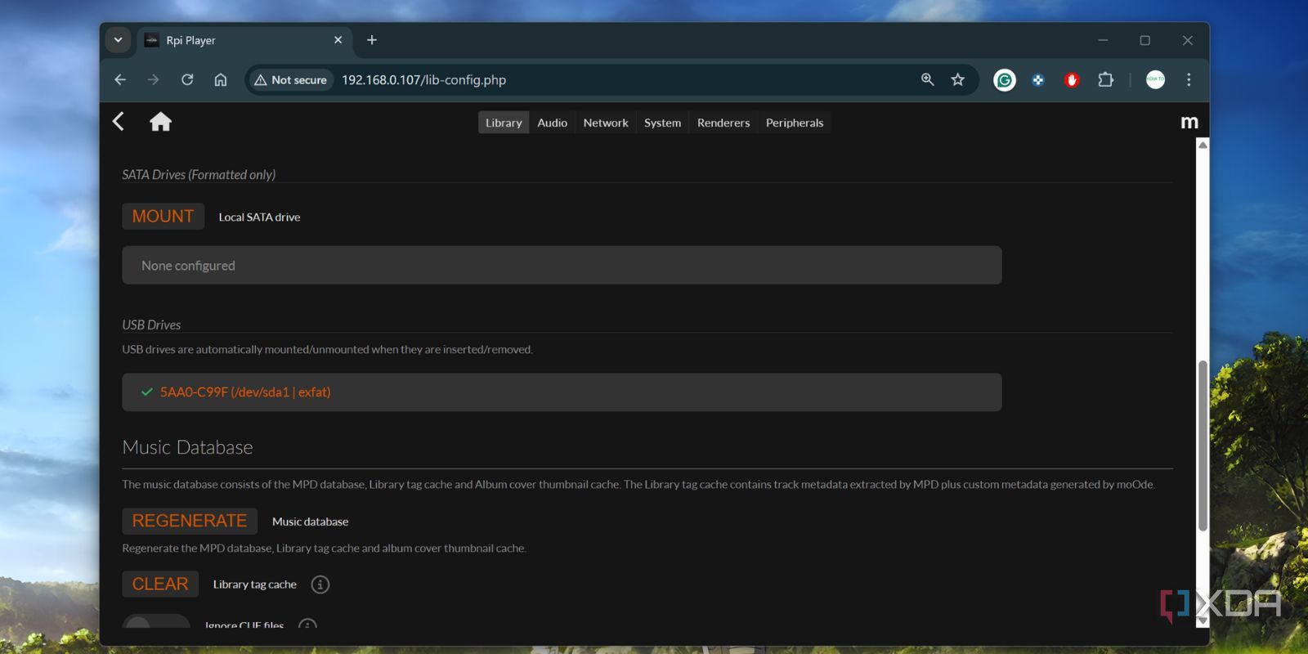Viewport: 1308px width, 654px height.
Task: Open the red shield ad-blocker extension
Action: pyautogui.click(x=1072, y=80)
